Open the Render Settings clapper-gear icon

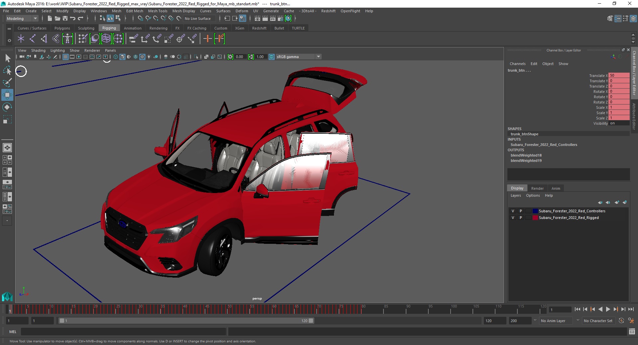(x=280, y=19)
